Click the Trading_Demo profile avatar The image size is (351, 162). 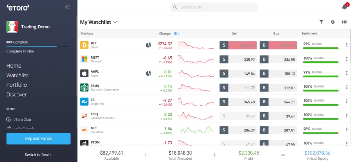pyautogui.click(x=12, y=27)
